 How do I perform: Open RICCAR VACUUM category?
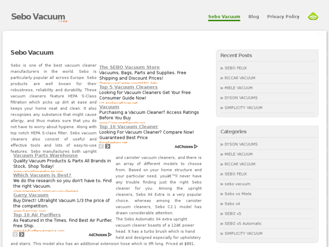[x=240, y=164]
